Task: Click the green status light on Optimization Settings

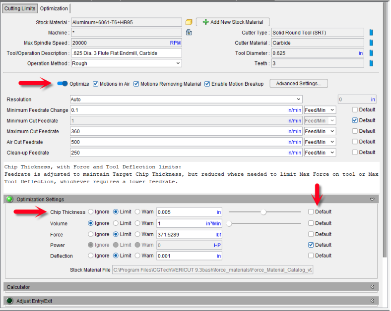Action: pyautogui.click(x=10, y=199)
